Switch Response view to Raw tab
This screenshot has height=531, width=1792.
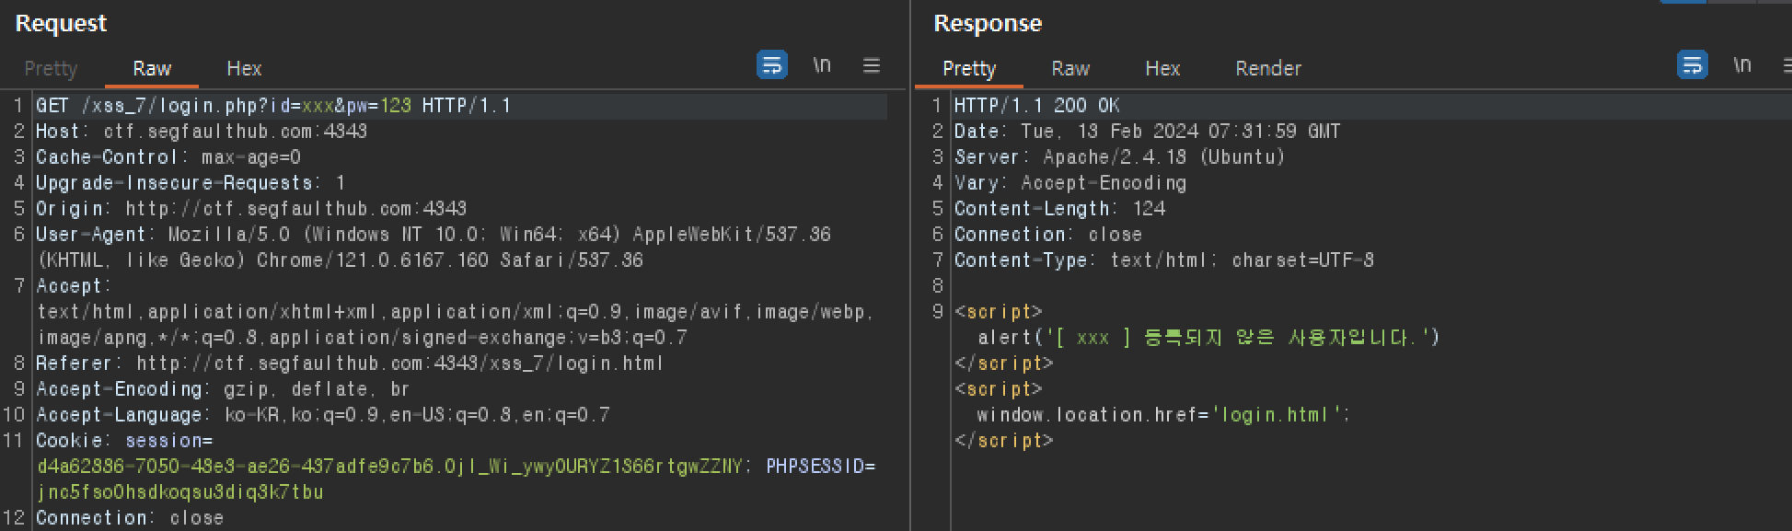[1070, 68]
